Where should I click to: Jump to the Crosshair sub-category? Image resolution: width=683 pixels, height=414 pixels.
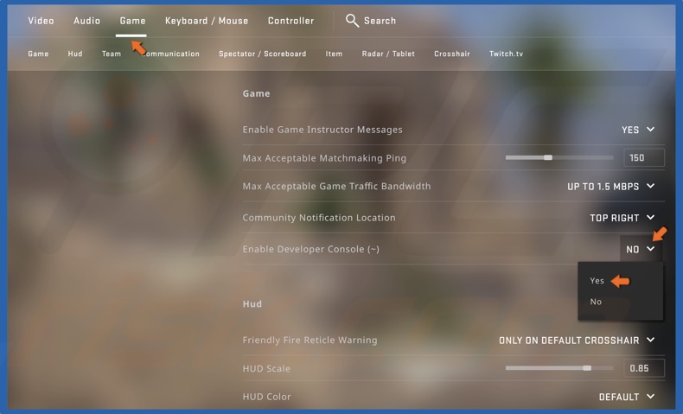(x=451, y=54)
